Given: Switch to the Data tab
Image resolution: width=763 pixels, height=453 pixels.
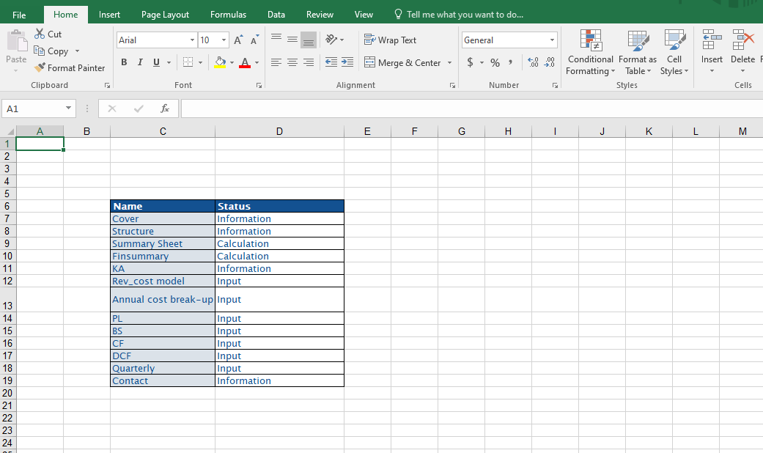Looking at the screenshot, I should click(x=276, y=15).
